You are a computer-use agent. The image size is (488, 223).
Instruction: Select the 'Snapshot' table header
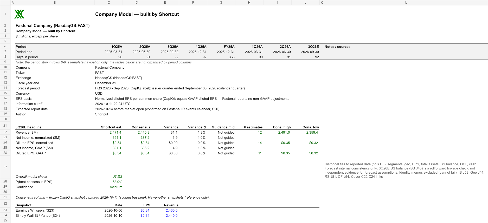[x=23, y=205]
